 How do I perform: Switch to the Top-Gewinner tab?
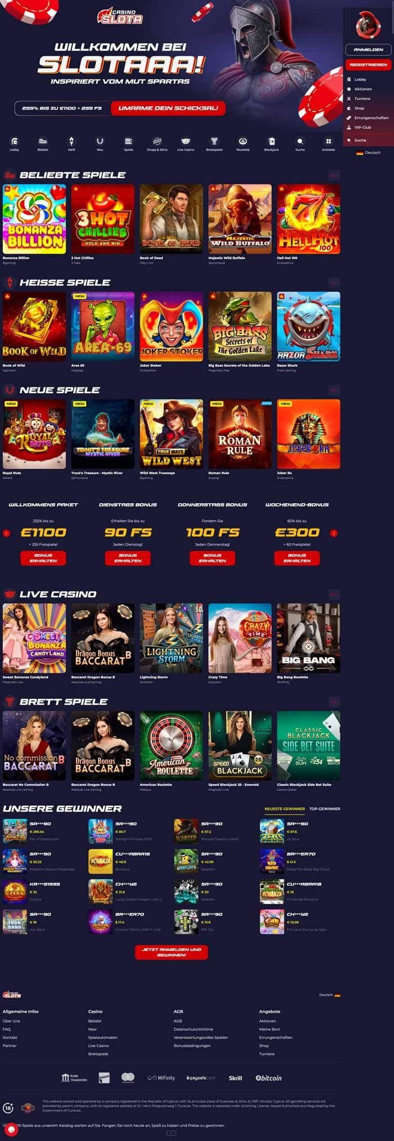325,809
